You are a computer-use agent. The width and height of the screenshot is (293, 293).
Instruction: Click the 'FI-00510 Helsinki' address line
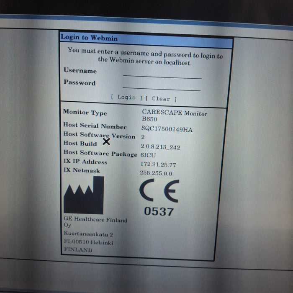coord(89,242)
